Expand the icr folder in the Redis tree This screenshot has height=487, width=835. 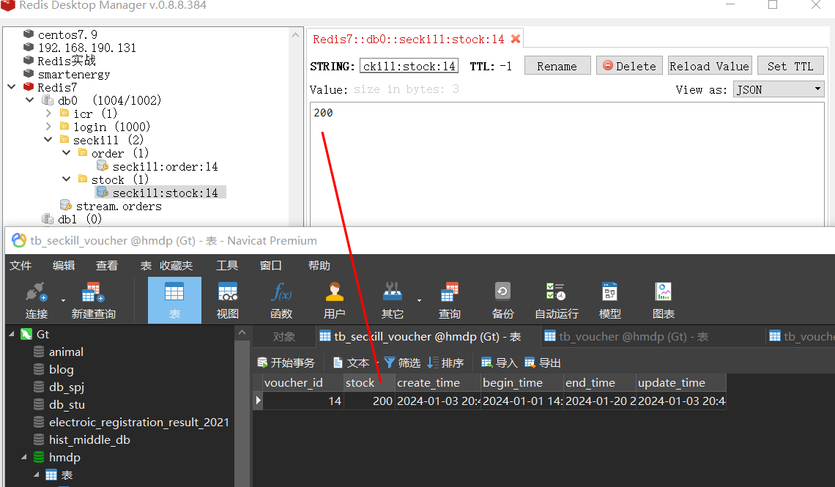click(48, 113)
